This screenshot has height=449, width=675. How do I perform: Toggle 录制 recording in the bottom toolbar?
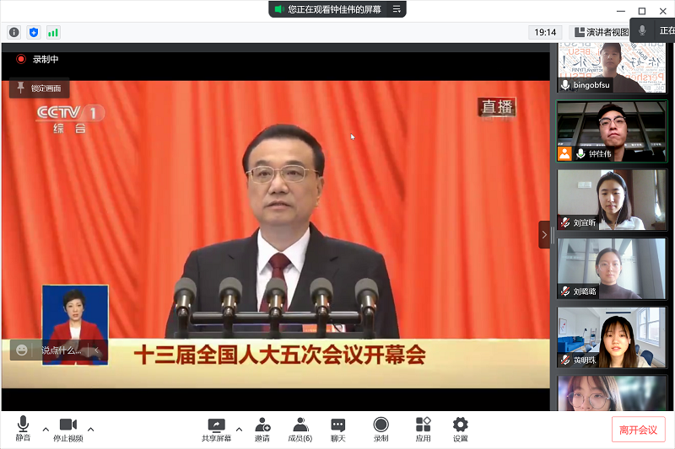[381, 429]
